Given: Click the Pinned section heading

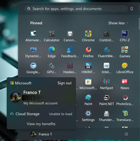Looking at the screenshot, I should 36,23.
